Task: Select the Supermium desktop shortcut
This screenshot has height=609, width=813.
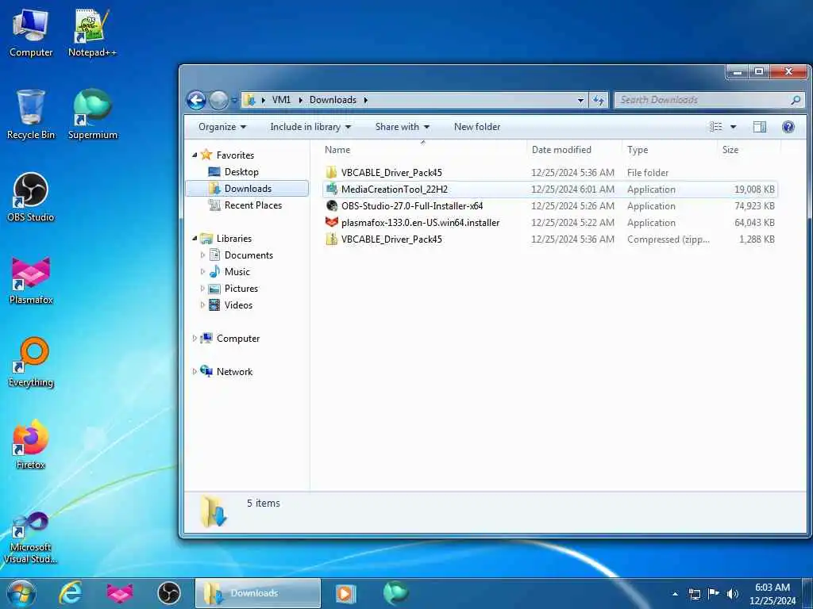Action: point(92,115)
